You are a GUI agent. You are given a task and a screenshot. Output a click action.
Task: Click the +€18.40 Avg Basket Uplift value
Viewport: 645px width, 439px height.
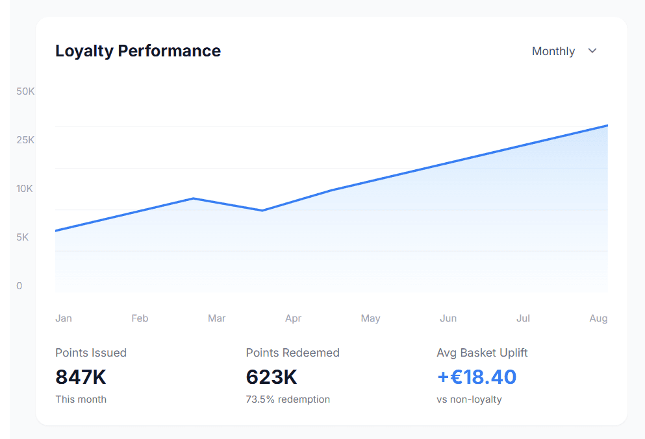[477, 377]
